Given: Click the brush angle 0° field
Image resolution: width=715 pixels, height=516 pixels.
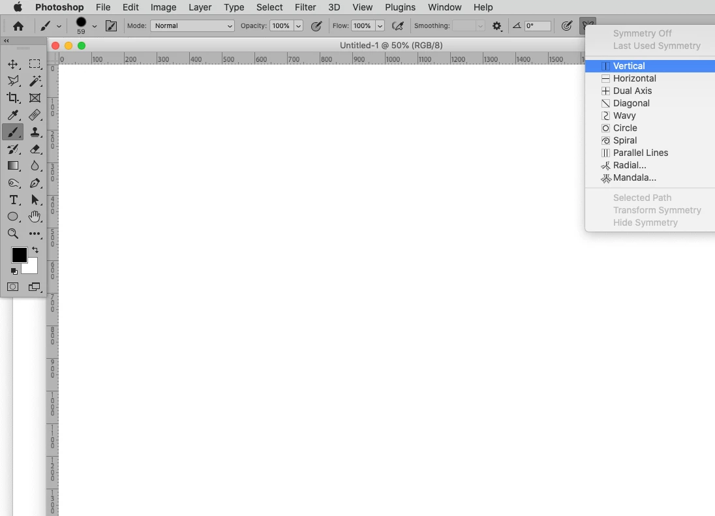Looking at the screenshot, I should 538,26.
